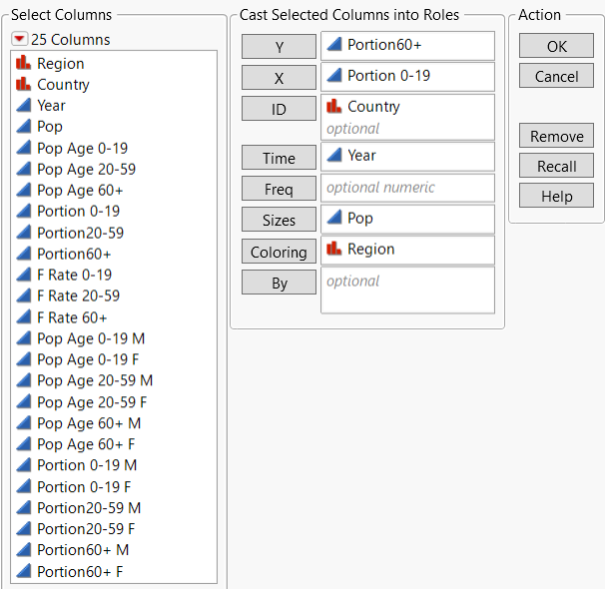
Task: Open the 25 Columns red triangle menu
Action: pos(19,40)
